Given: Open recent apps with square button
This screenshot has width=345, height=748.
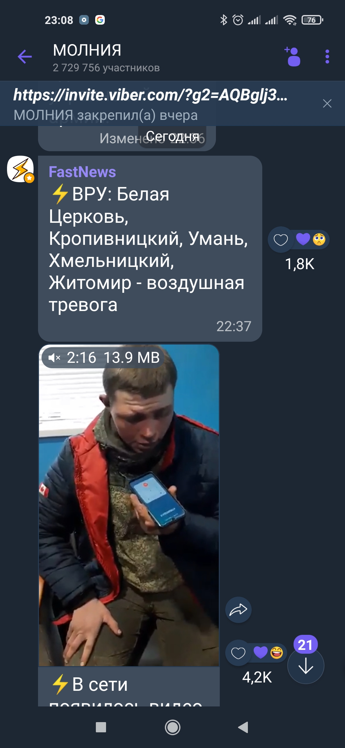Looking at the screenshot, I should tap(101, 727).
